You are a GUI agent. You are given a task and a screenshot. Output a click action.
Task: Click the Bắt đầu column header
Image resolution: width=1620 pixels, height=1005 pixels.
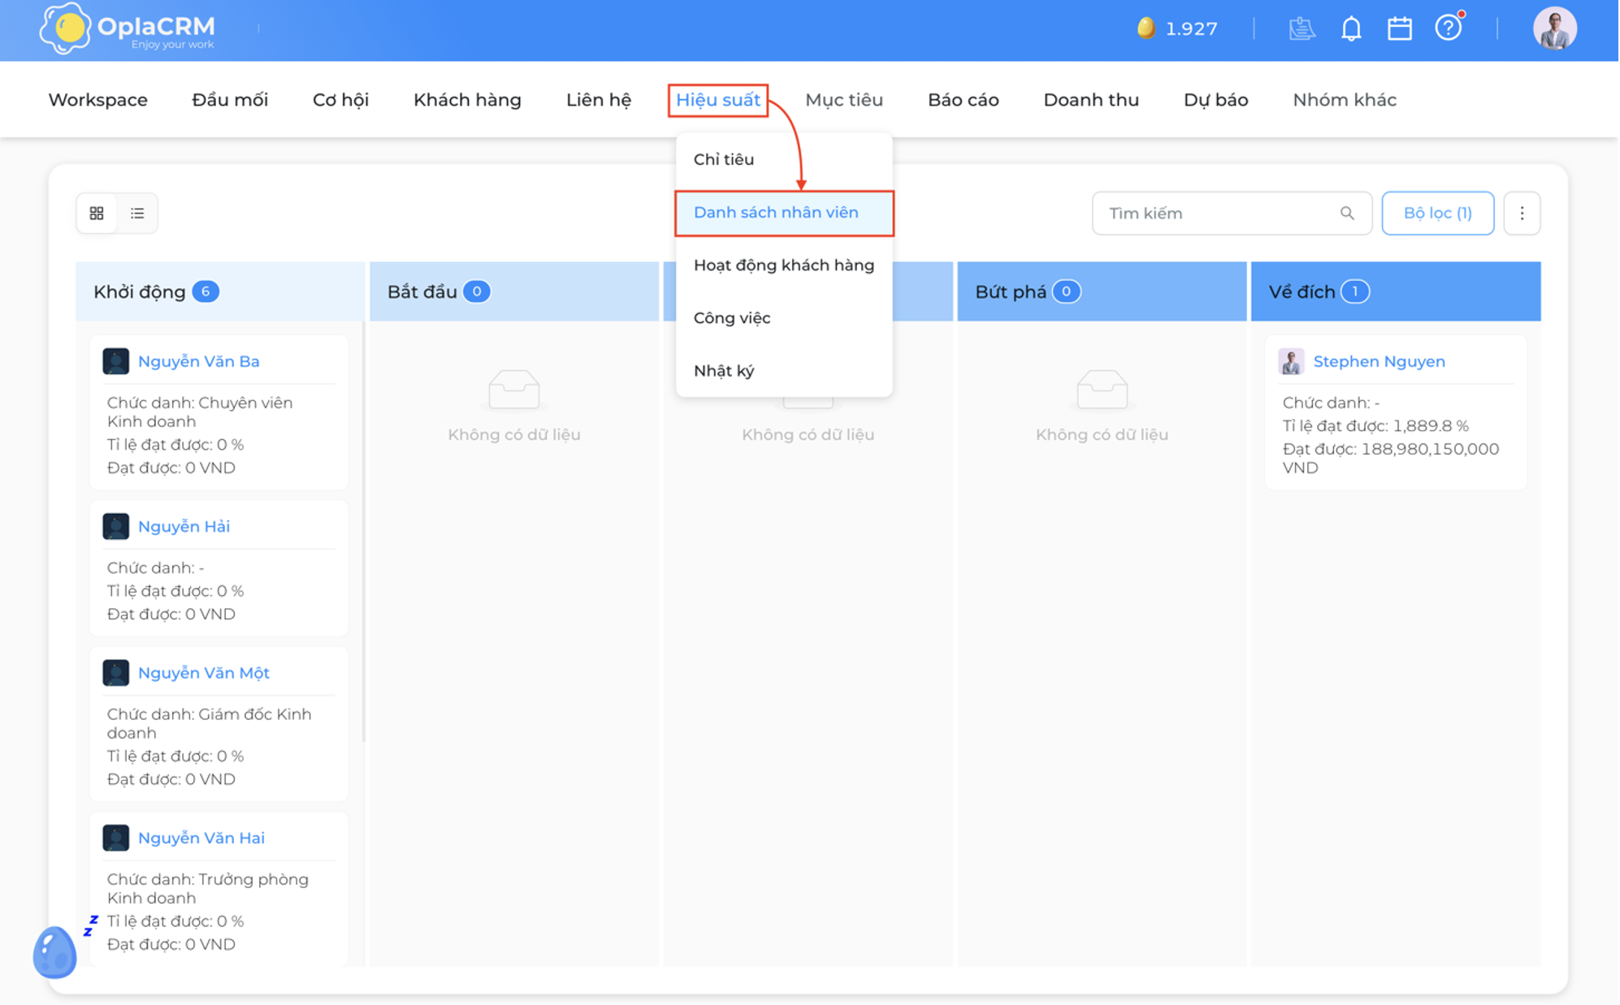point(514,291)
